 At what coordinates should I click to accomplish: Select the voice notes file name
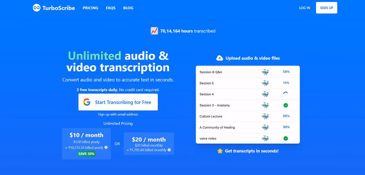tap(208, 139)
